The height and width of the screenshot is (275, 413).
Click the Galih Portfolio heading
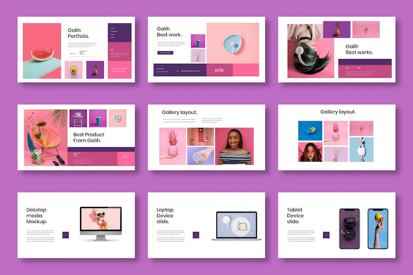(x=78, y=33)
